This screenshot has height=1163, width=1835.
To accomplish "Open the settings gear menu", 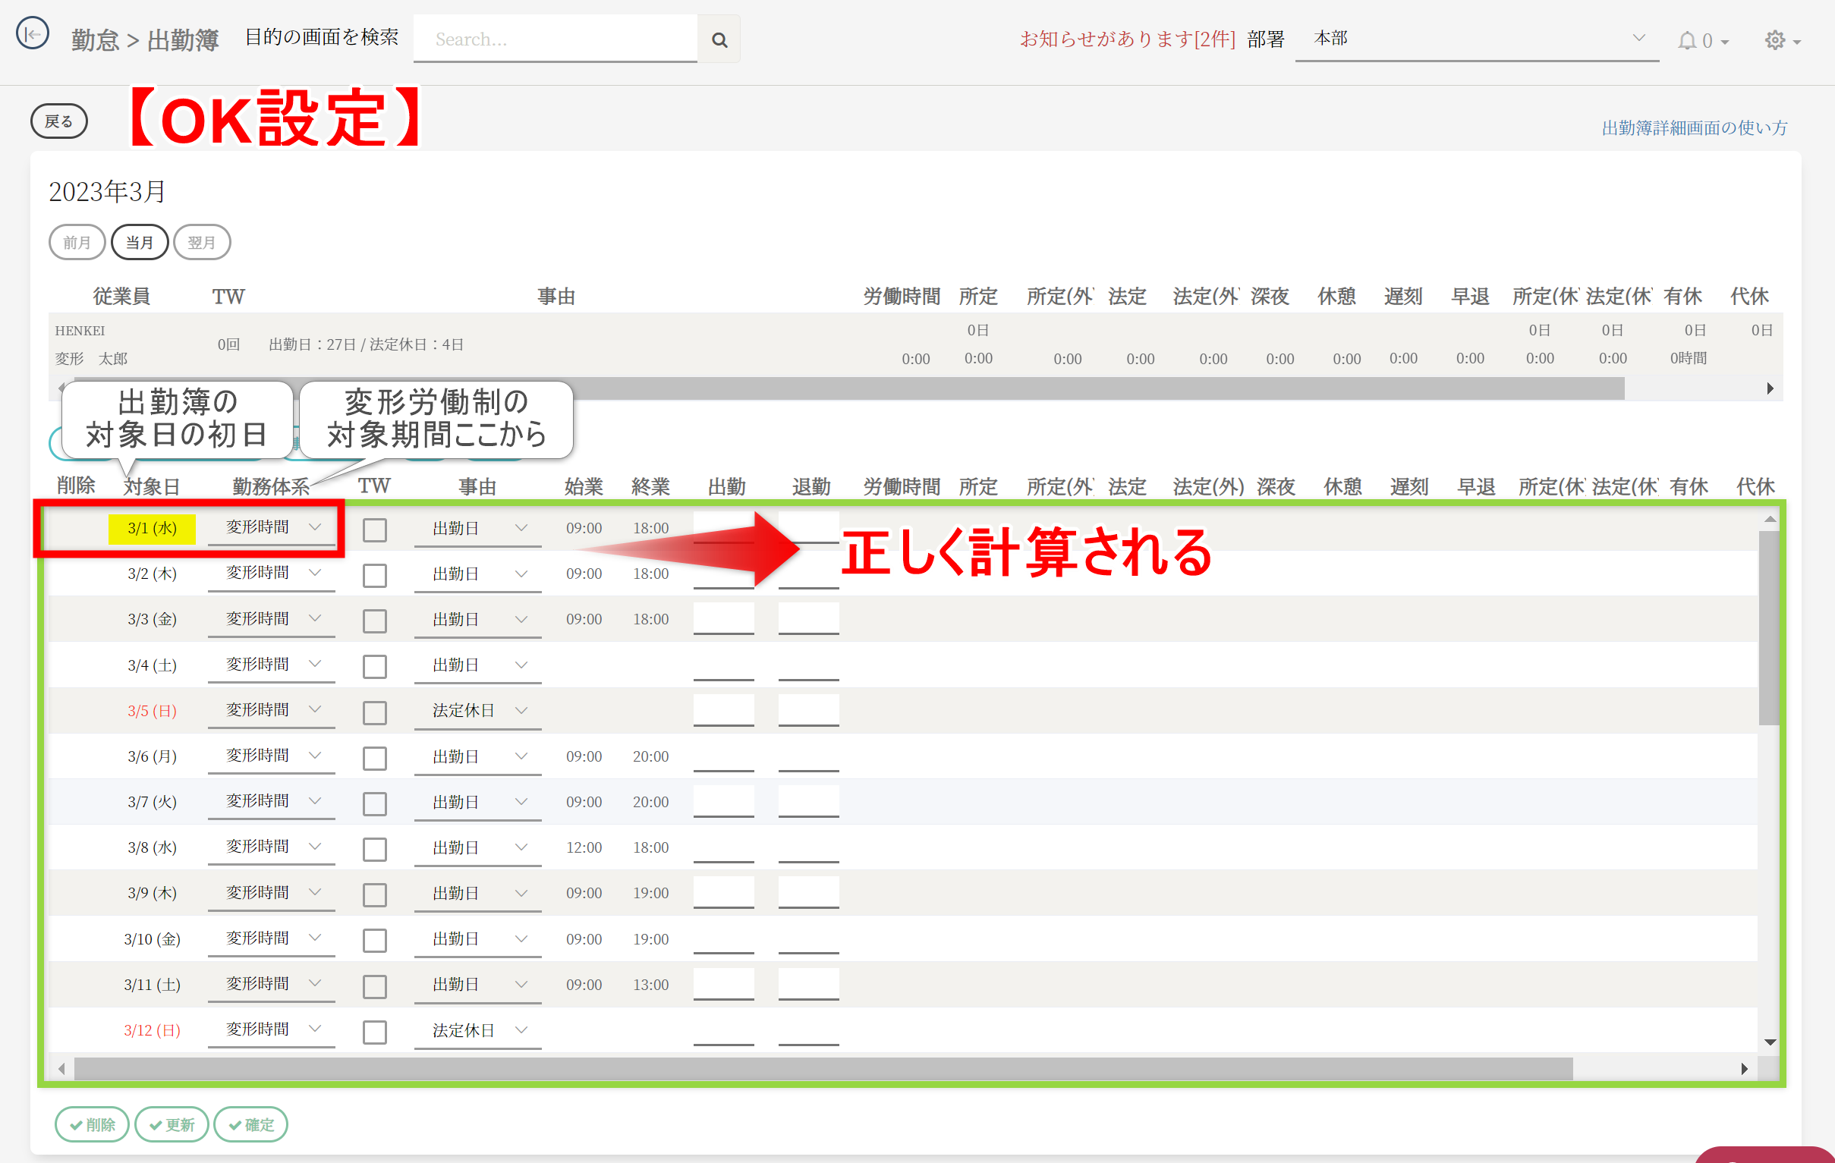I will click(x=1775, y=40).
